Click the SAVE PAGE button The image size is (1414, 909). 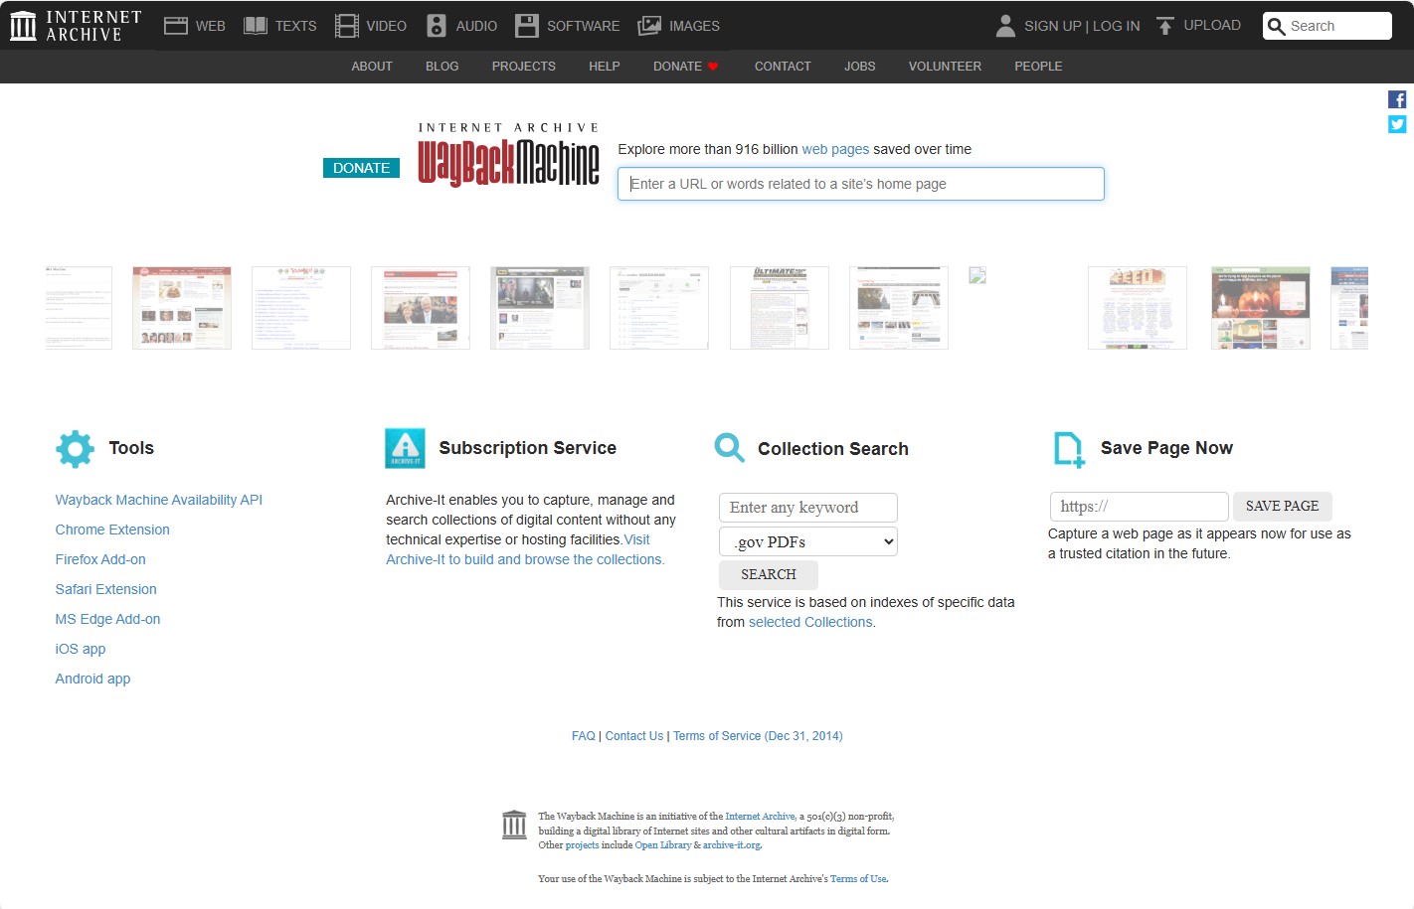[x=1283, y=506]
